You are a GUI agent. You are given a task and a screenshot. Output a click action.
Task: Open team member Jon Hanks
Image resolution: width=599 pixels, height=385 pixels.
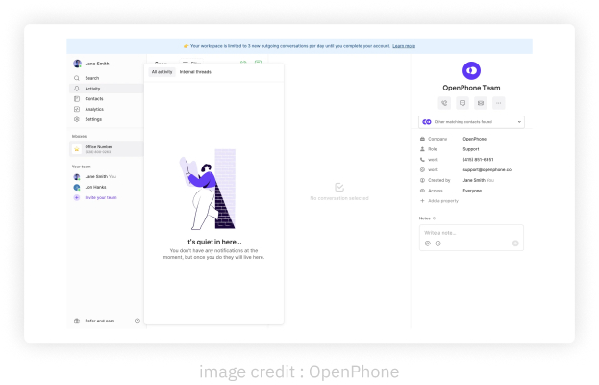coord(90,187)
